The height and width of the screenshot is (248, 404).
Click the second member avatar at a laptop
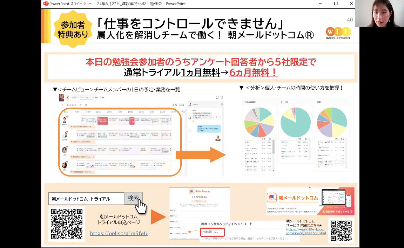pyautogui.click(x=65, y=135)
